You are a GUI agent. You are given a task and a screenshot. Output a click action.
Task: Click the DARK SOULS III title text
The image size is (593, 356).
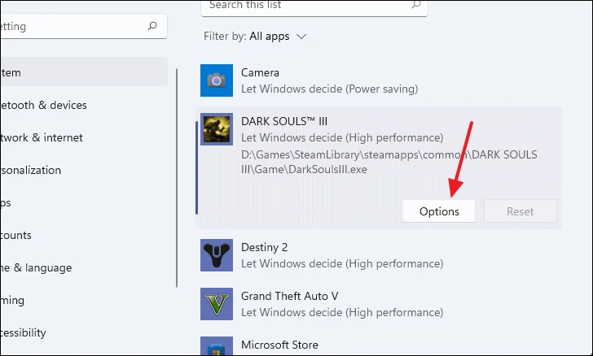[x=284, y=121]
